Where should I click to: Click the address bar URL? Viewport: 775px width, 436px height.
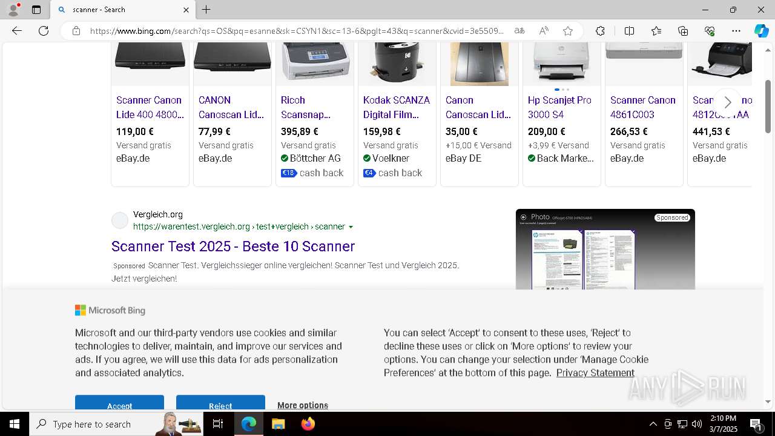tap(297, 31)
